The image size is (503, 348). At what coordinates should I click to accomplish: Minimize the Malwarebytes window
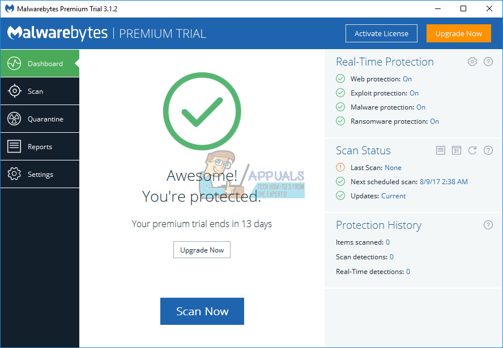[437, 8]
